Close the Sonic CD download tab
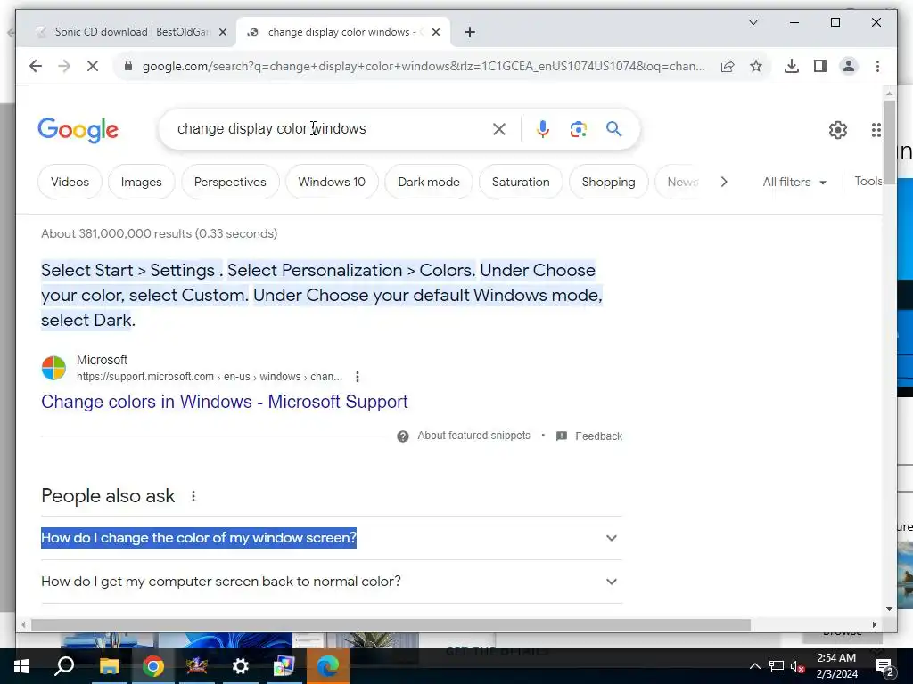 (x=222, y=33)
